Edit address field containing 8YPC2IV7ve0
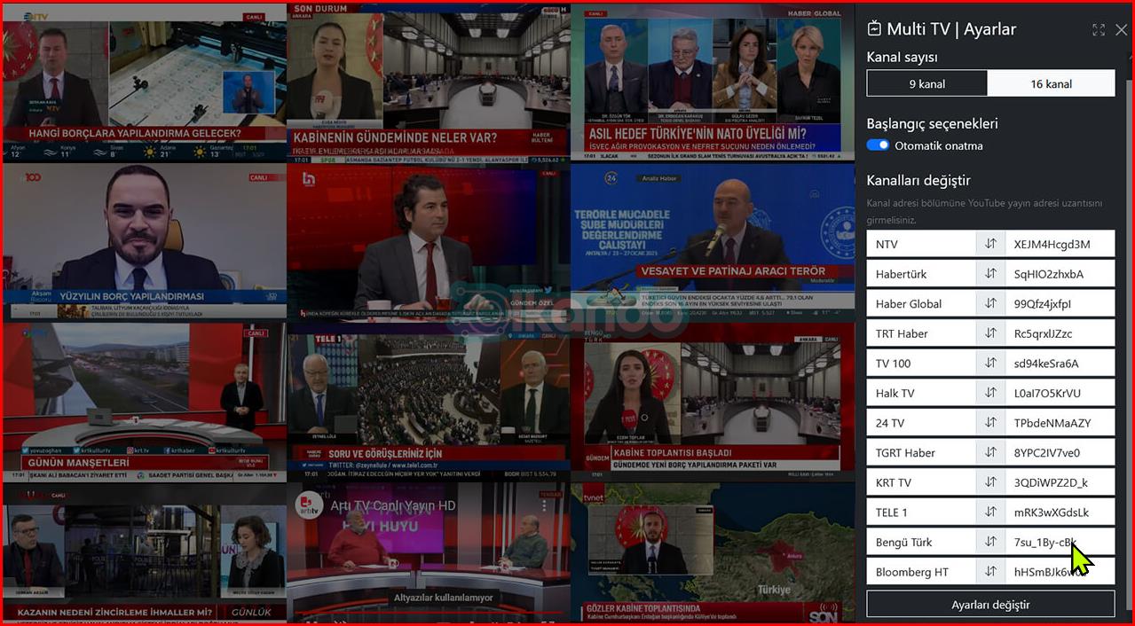 click(1060, 452)
